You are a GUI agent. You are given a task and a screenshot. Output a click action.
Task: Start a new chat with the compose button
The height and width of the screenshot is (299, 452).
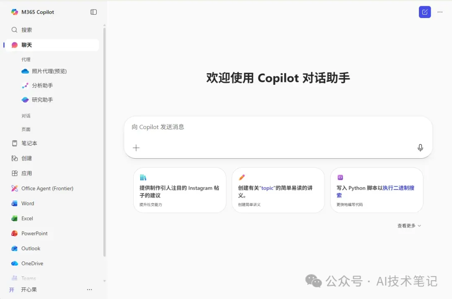[x=425, y=12]
